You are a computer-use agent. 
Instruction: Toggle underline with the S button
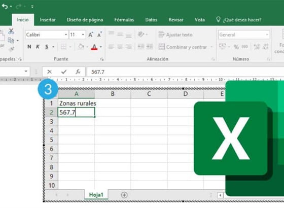point(47,47)
